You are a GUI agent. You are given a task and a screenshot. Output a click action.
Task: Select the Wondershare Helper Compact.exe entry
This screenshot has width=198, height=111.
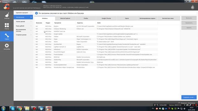tap(96, 68)
